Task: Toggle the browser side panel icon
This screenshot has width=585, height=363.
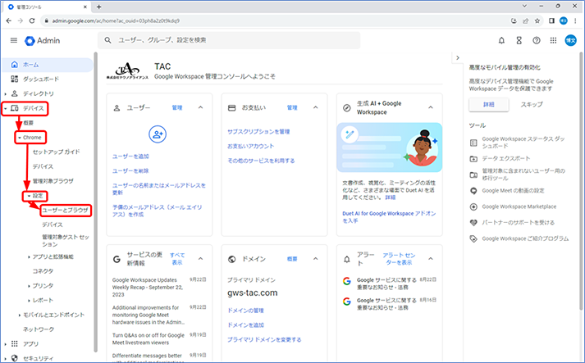Action: (x=551, y=20)
